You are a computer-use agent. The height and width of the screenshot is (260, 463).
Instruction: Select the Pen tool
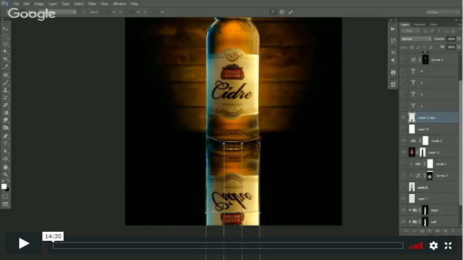tap(6, 136)
